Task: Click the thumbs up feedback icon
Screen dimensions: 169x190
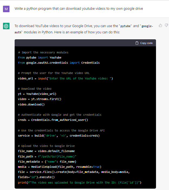Action: [160, 25]
